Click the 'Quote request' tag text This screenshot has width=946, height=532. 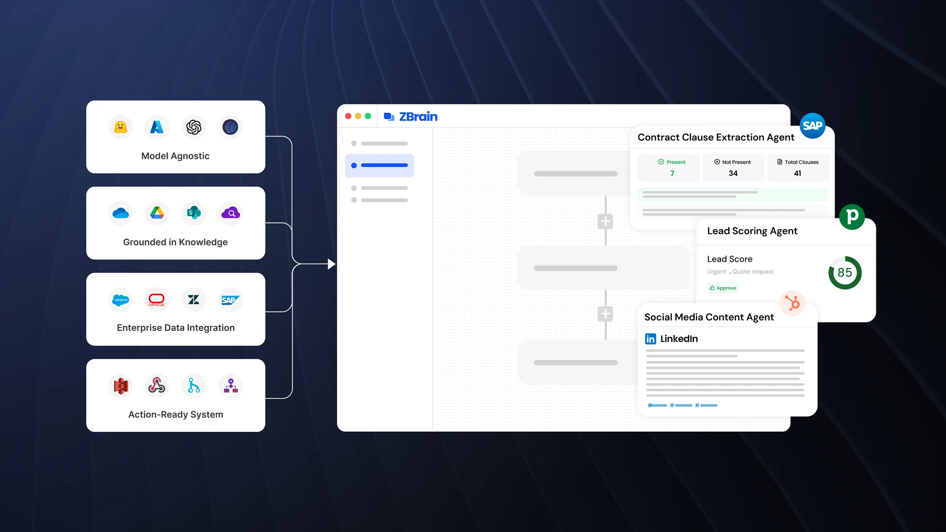coord(753,272)
